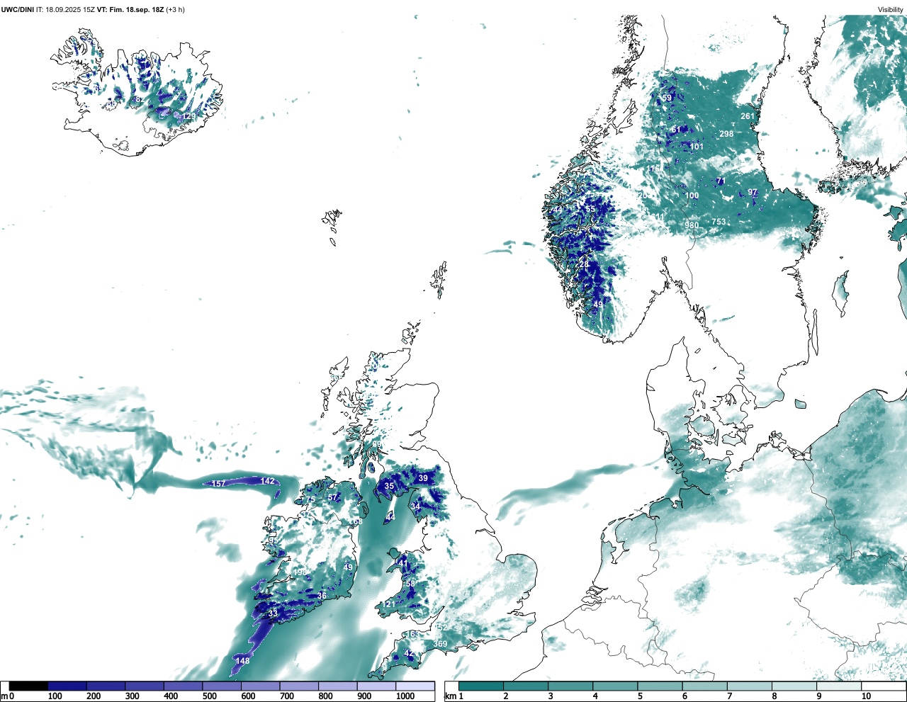
Task: Click the '298' value over Sweden
Action: point(726,134)
